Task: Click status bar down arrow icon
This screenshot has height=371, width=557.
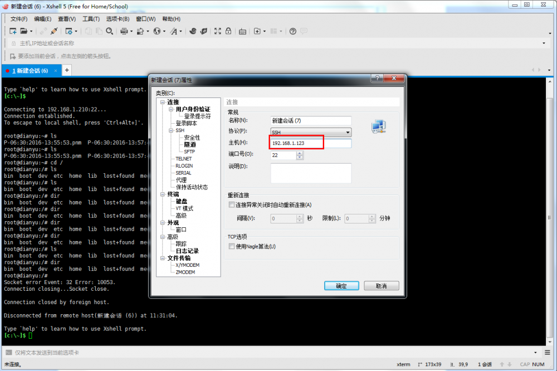Action: click(x=510, y=364)
